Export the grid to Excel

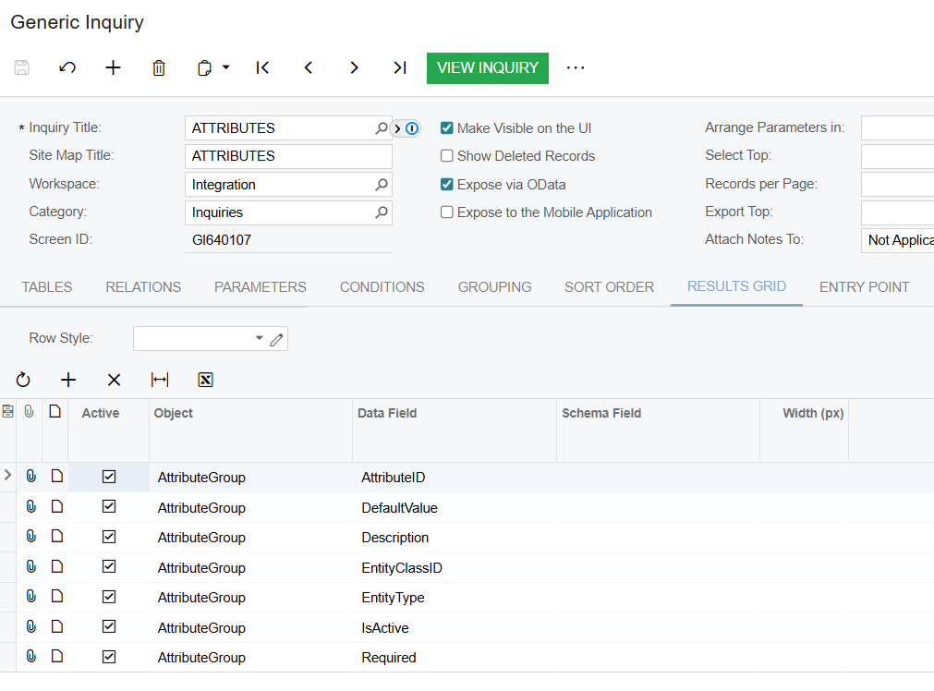pyautogui.click(x=205, y=380)
